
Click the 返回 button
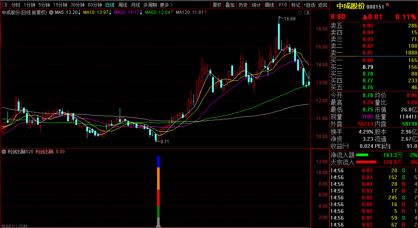pyautogui.click(x=323, y=5)
